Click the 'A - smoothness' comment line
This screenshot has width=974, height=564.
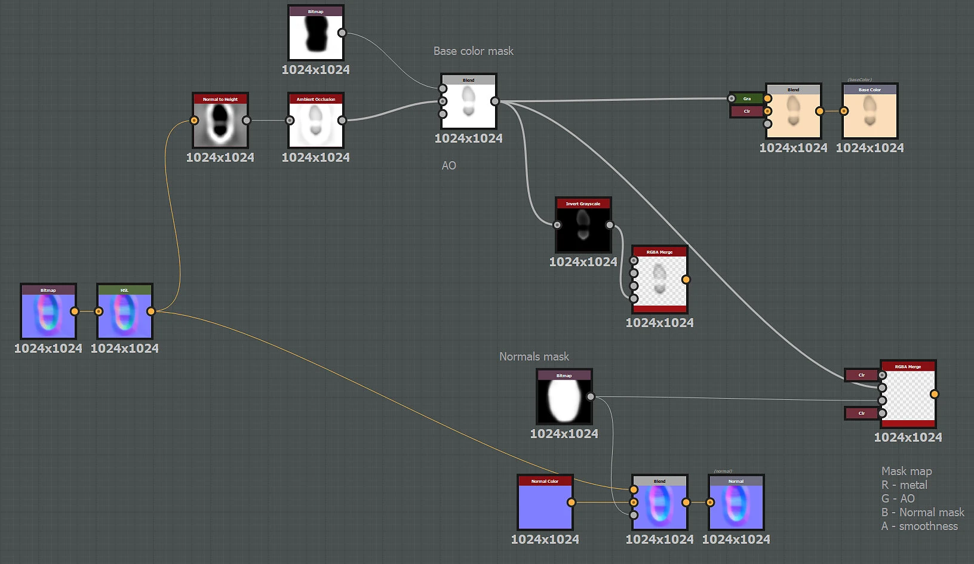pos(920,526)
